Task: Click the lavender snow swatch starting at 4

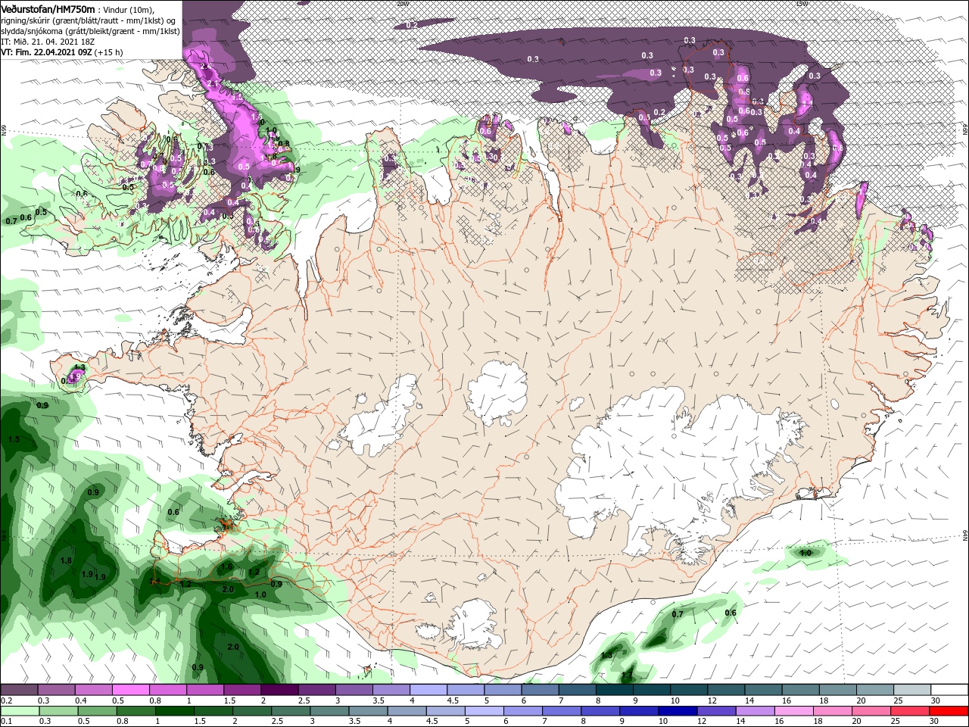Action: point(428,690)
